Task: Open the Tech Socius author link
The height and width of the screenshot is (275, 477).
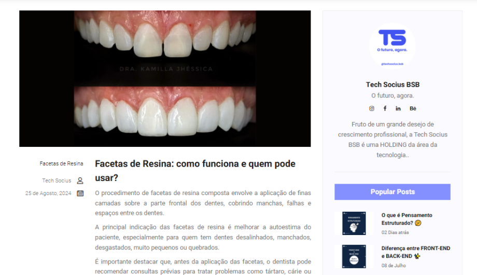Action: (x=57, y=181)
